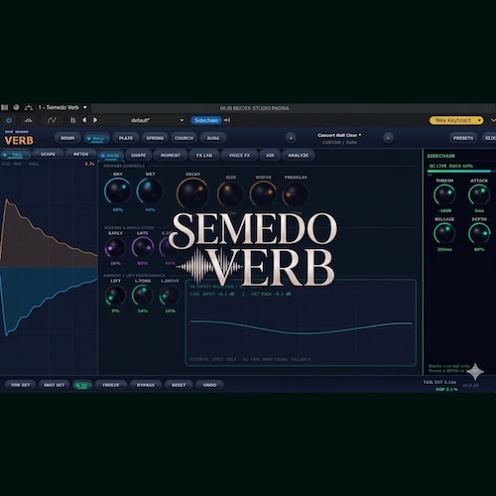Click the DRY knob
This screenshot has width=496, height=496.
click(x=118, y=191)
